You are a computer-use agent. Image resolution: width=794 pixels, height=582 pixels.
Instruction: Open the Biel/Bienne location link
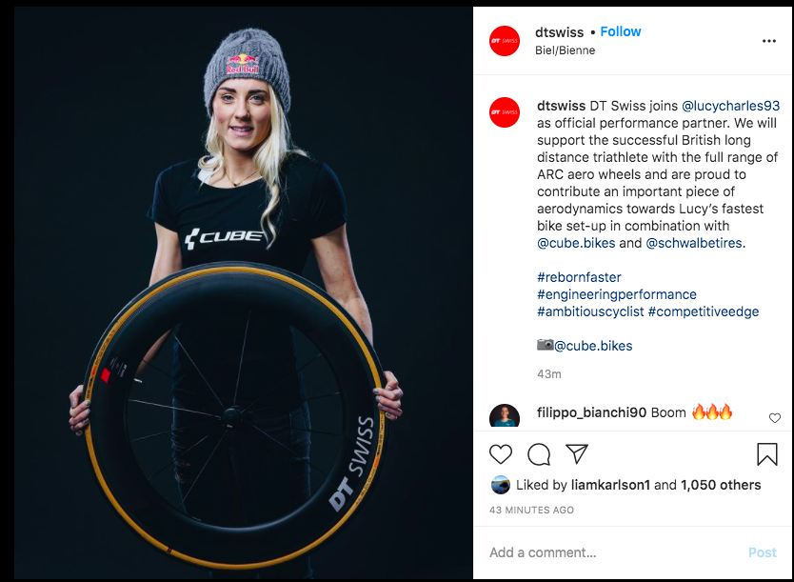(566, 50)
